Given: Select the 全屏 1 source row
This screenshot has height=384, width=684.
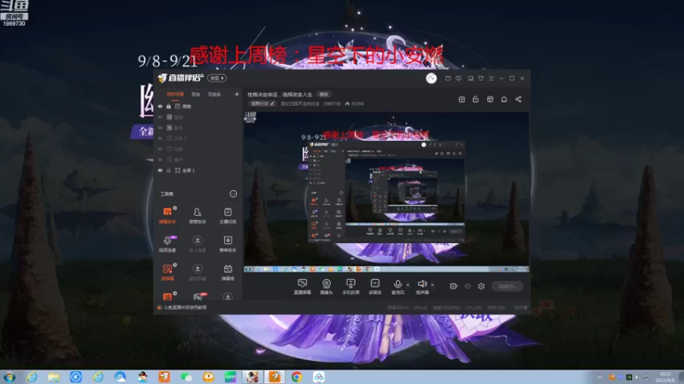Looking at the screenshot, I should click(198, 170).
